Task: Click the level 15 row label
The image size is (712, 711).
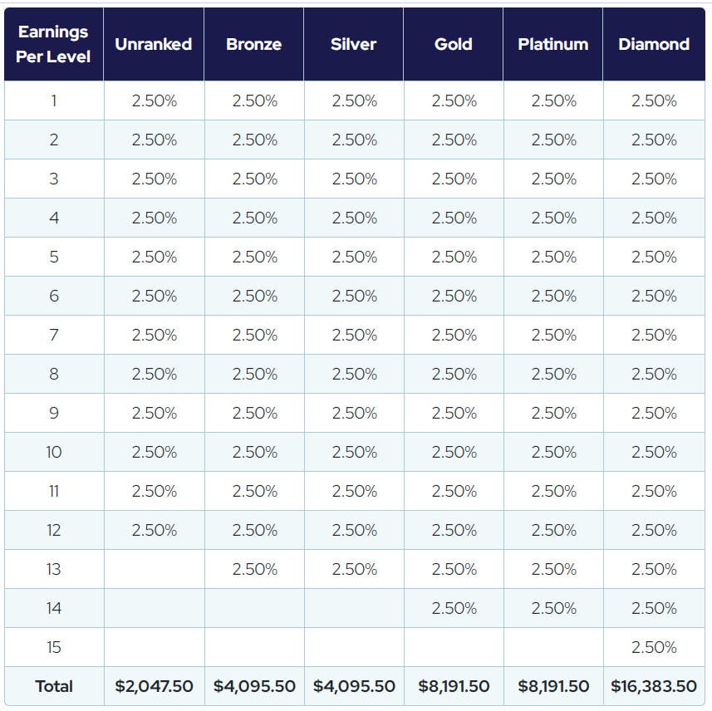Action: point(54,647)
